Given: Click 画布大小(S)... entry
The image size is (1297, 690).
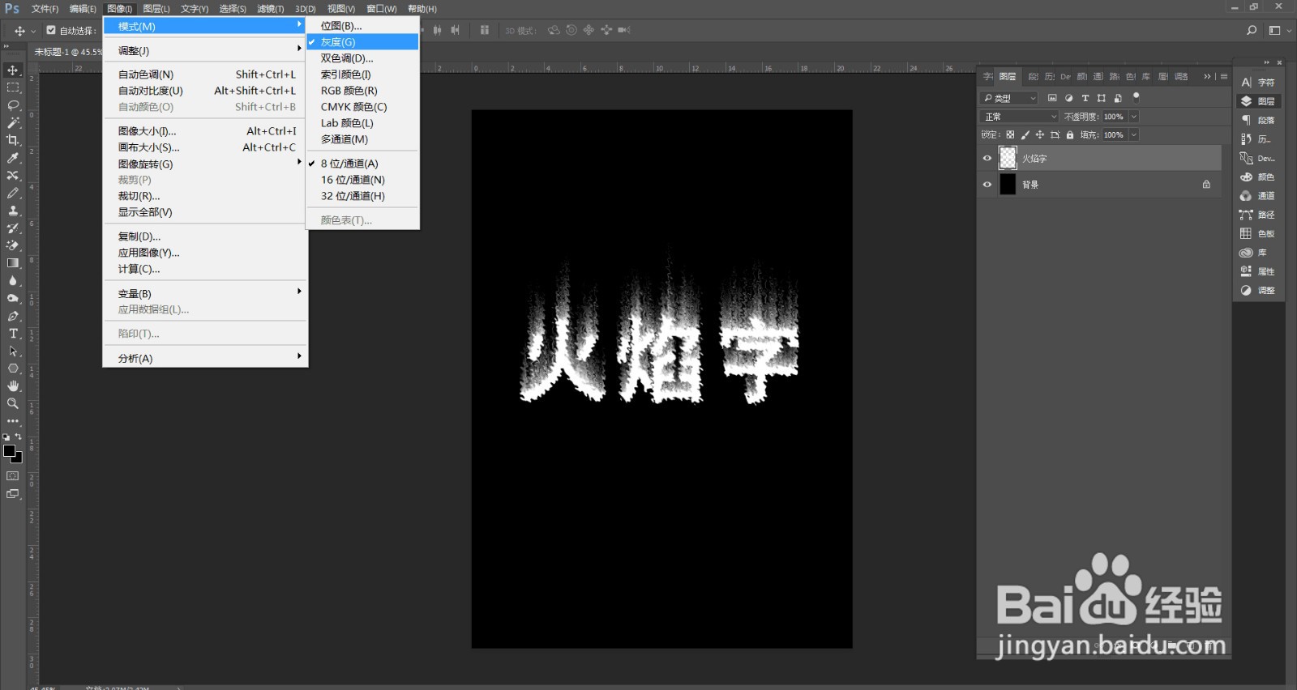Looking at the screenshot, I should pos(206,147).
